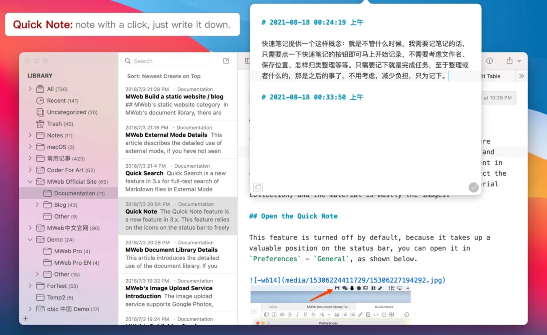The image size is (547, 335).
Task: Expand the Other (15) folder under Demo
Action: [37, 274]
